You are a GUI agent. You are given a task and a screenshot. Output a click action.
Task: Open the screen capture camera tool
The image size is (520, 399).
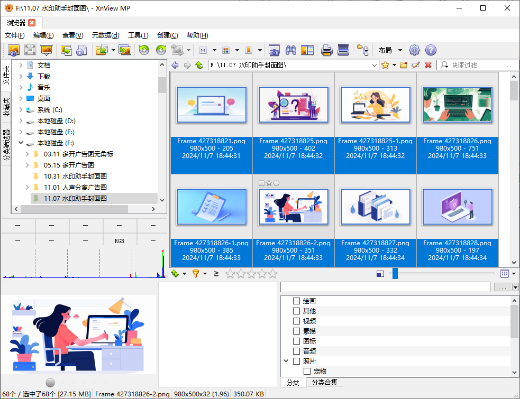click(x=274, y=50)
